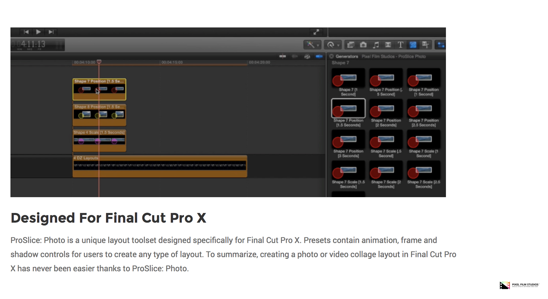
Task: Select the 4 DZ Layouts timeline clip
Action: point(160,166)
